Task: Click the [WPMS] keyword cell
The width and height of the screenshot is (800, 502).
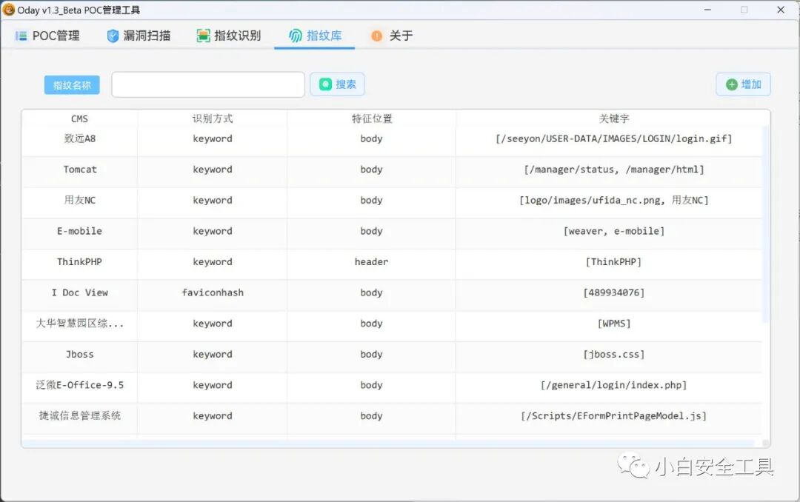Action: (x=614, y=324)
